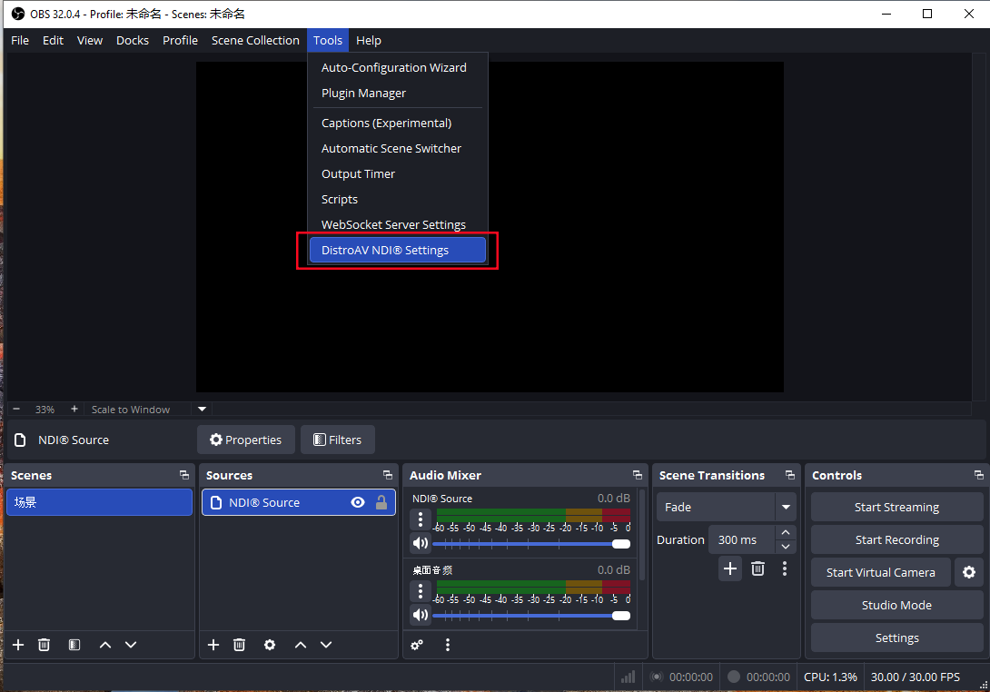Open Automatic Scene Switcher from Tools
This screenshot has height=692, width=990.
[391, 148]
